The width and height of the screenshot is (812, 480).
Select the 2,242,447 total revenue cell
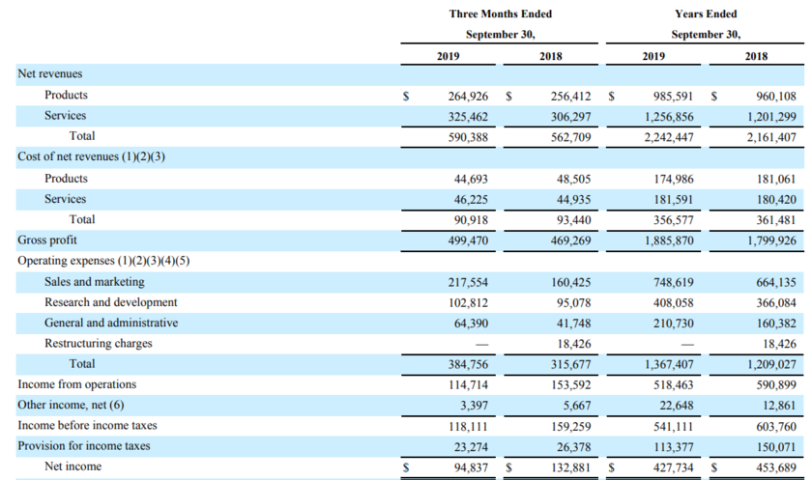pos(667,136)
